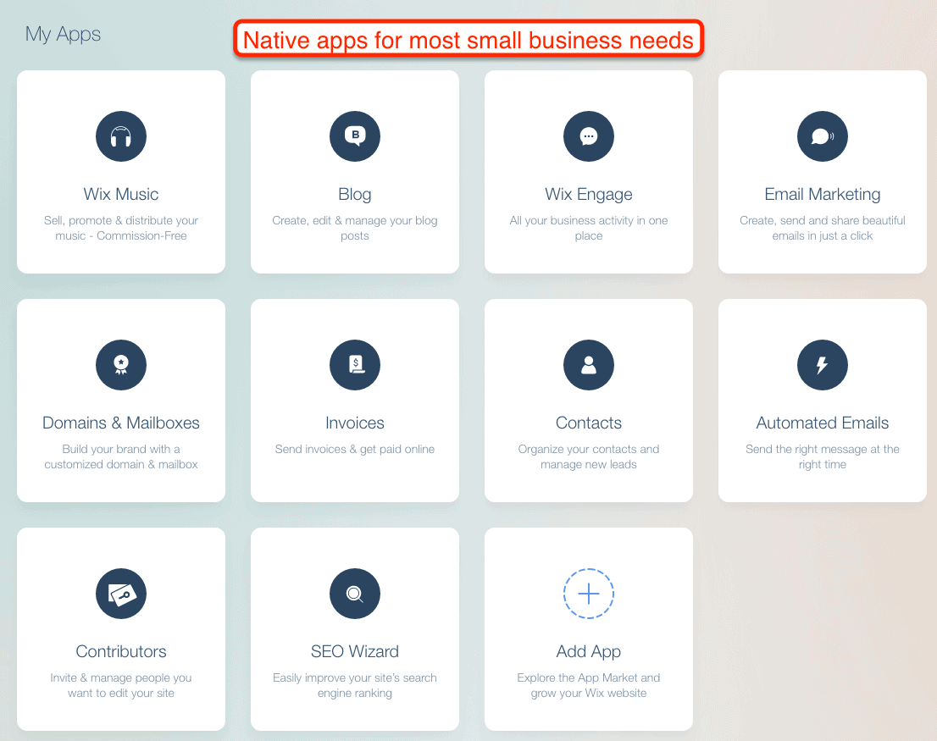
Task: Select the Wix Engage chat icon
Action: [589, 136]
